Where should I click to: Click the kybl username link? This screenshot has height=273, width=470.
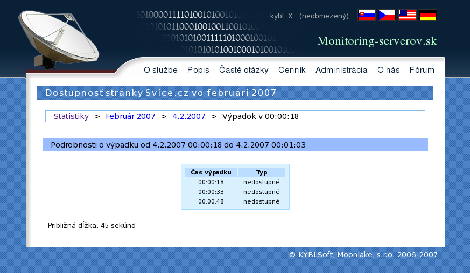pyautogui.click(x=277, y=16)
